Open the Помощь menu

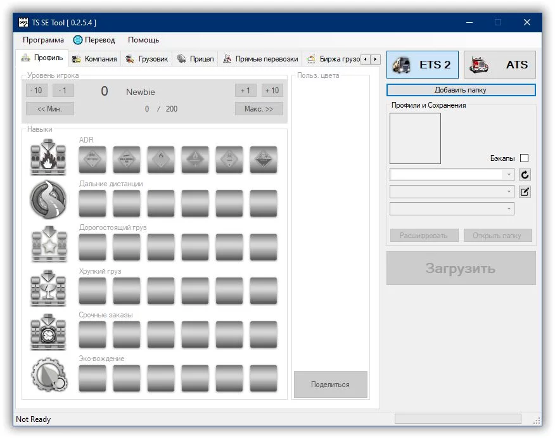[143, 40]
